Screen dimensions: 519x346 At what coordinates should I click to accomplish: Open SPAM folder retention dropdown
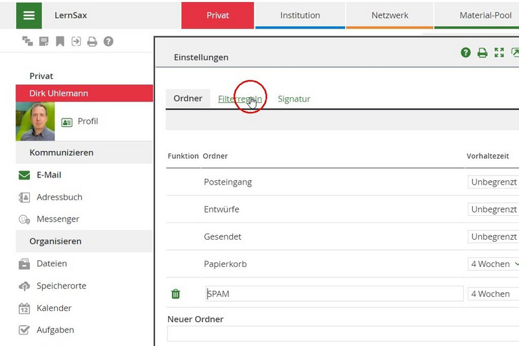pos(494,294)
